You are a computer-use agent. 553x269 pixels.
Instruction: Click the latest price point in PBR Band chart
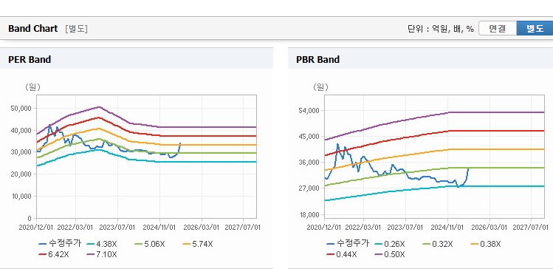pyautogui.click(x=468, y=168)
